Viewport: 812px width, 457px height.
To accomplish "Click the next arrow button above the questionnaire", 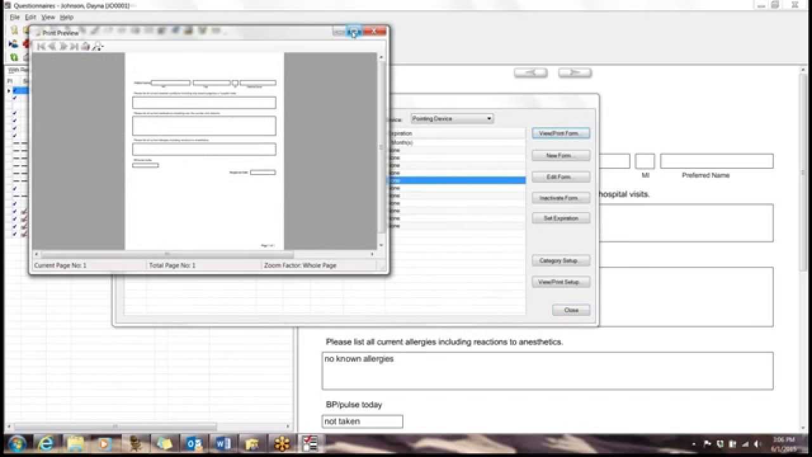I will click(575, 72).
